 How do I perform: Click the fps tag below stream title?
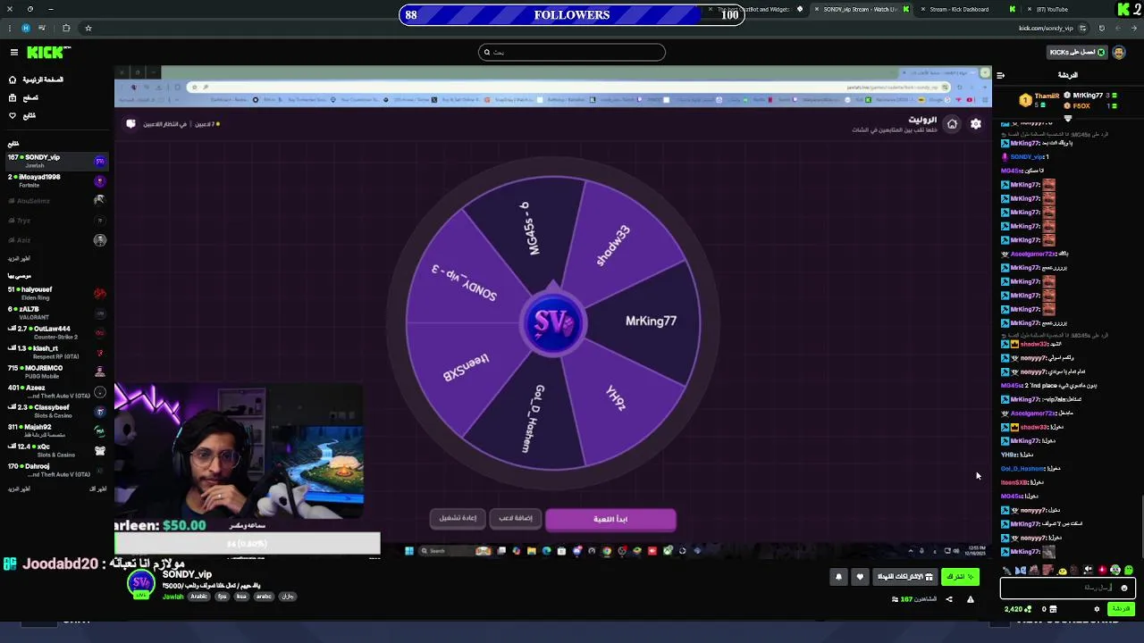tap(223, 597)
